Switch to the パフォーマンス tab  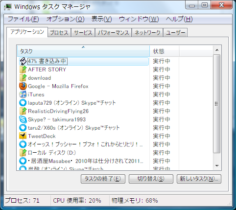point(114,33)
